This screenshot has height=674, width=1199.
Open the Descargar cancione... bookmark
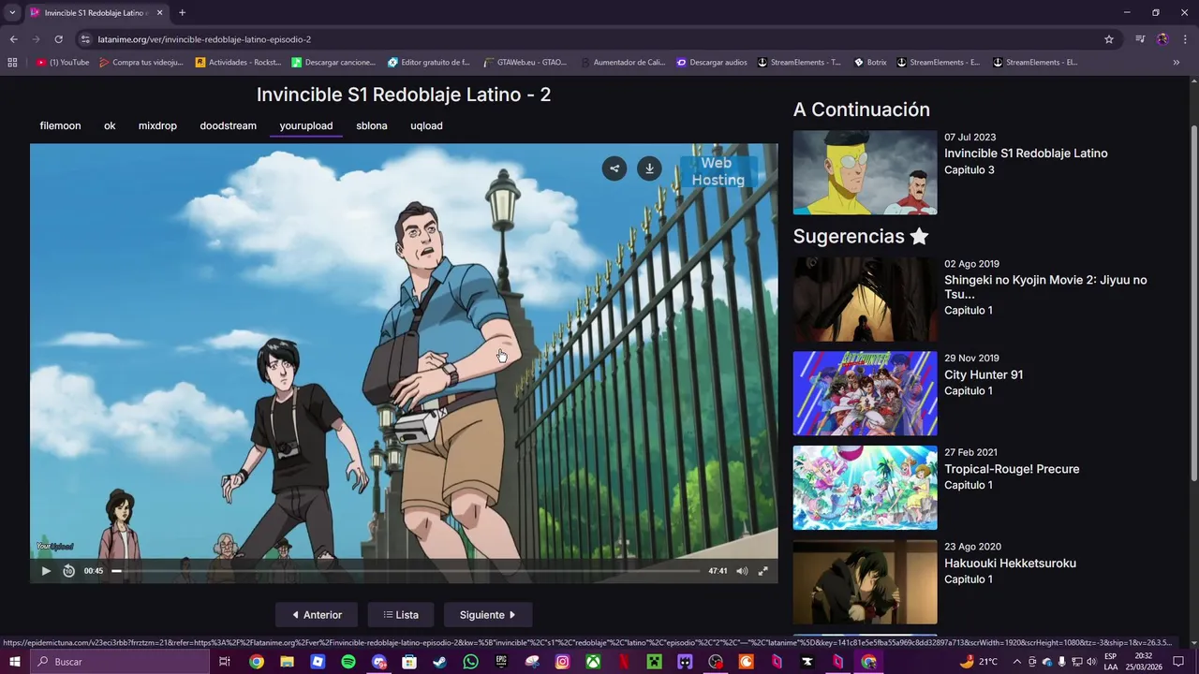tap(333, 62)
